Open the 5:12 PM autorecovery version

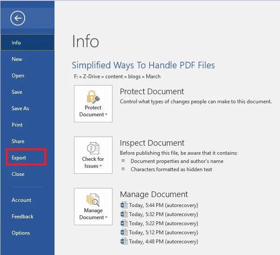[x=164, y=233]
